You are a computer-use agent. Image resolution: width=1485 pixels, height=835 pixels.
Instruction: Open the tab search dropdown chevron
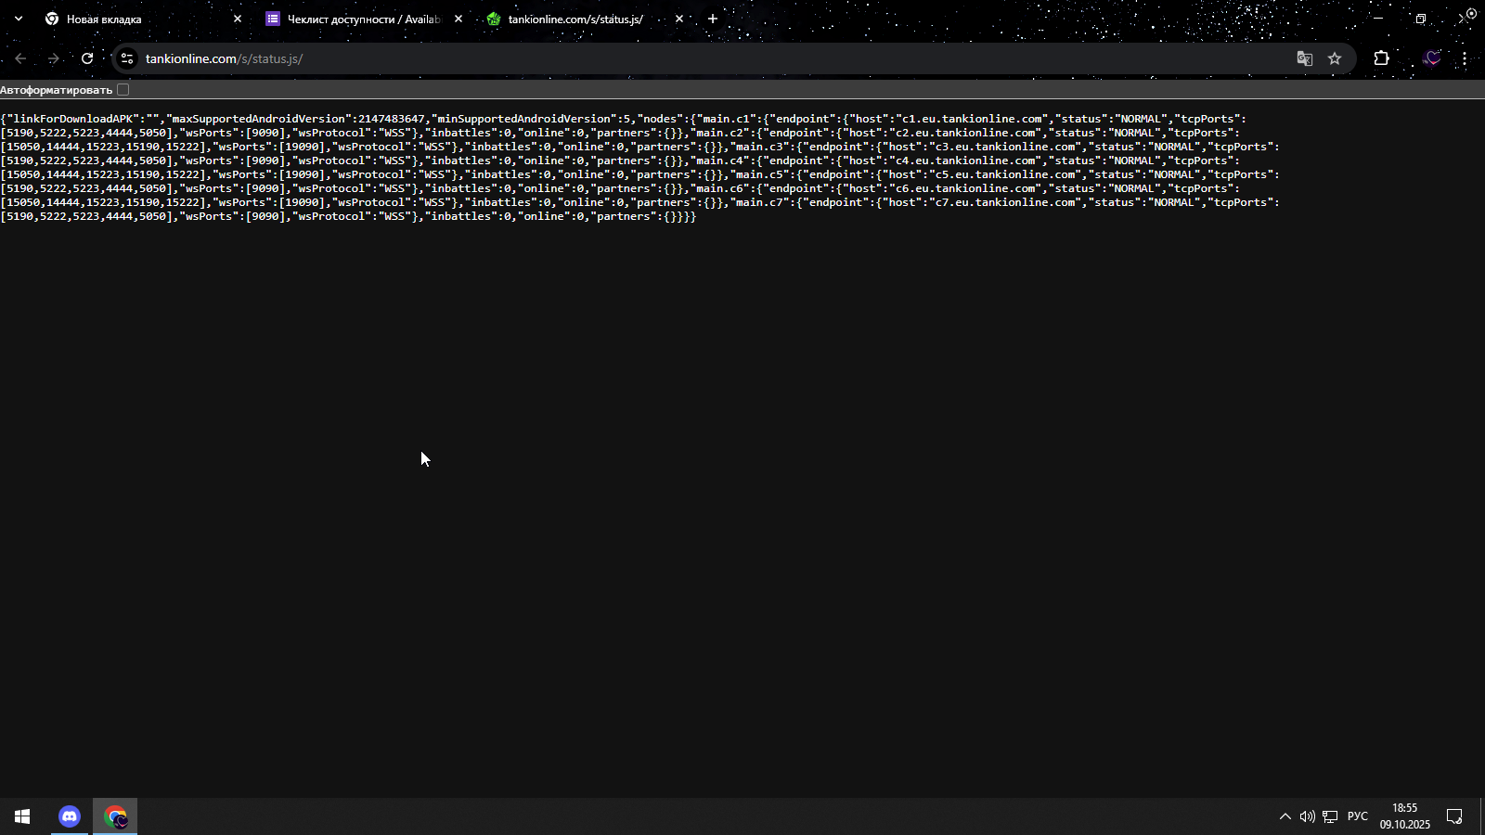(x=19, y=19)
